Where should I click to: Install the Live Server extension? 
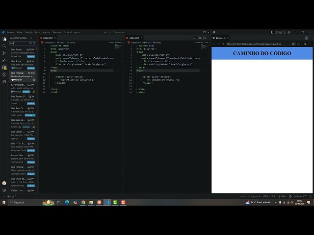click(31, 56)
